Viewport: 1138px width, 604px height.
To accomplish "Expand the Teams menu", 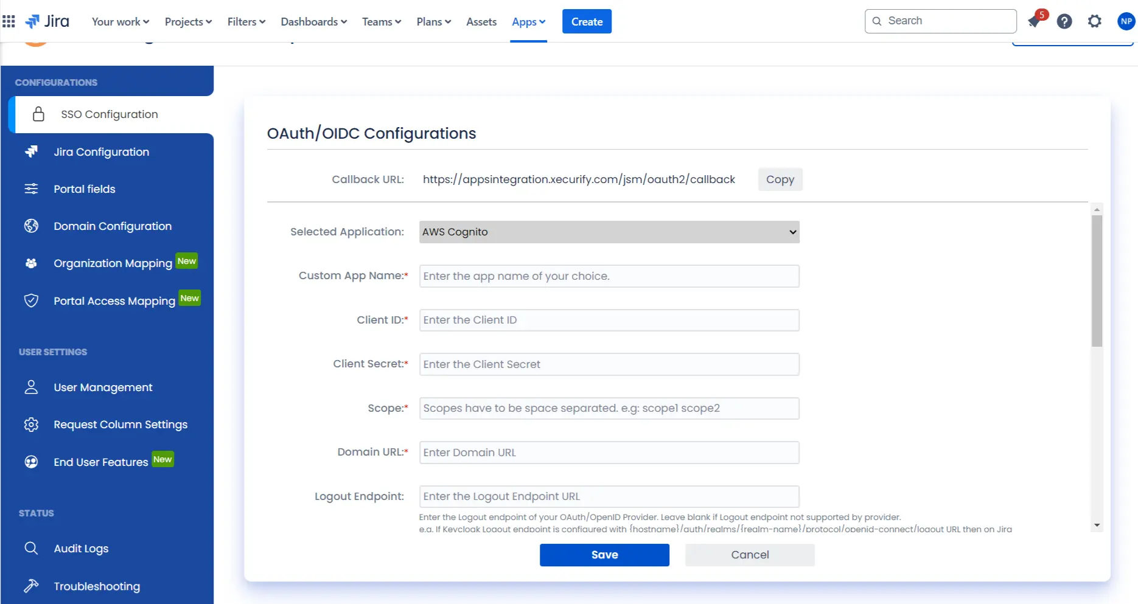I will [382, 22].
